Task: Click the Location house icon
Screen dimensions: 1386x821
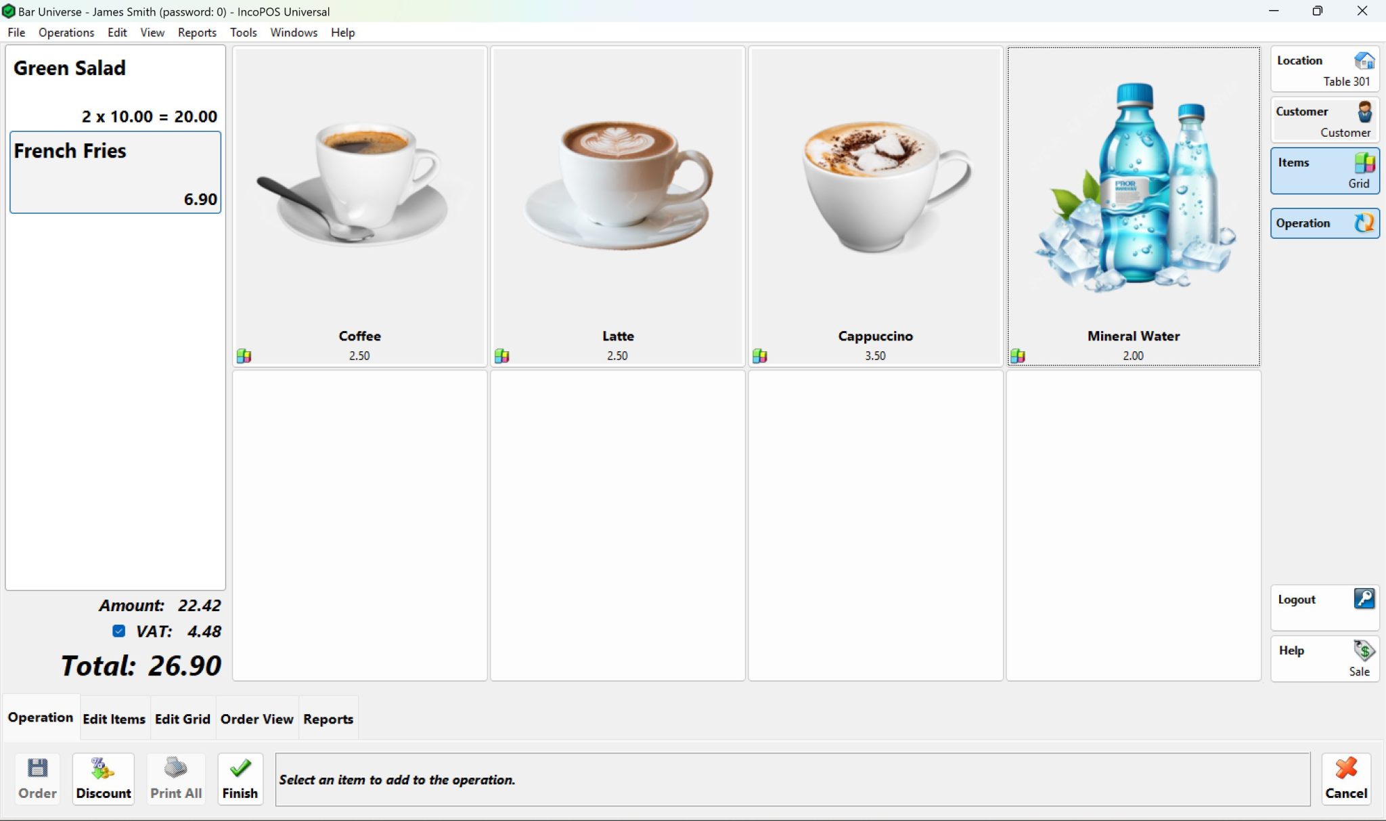Action: [1364, 61]
